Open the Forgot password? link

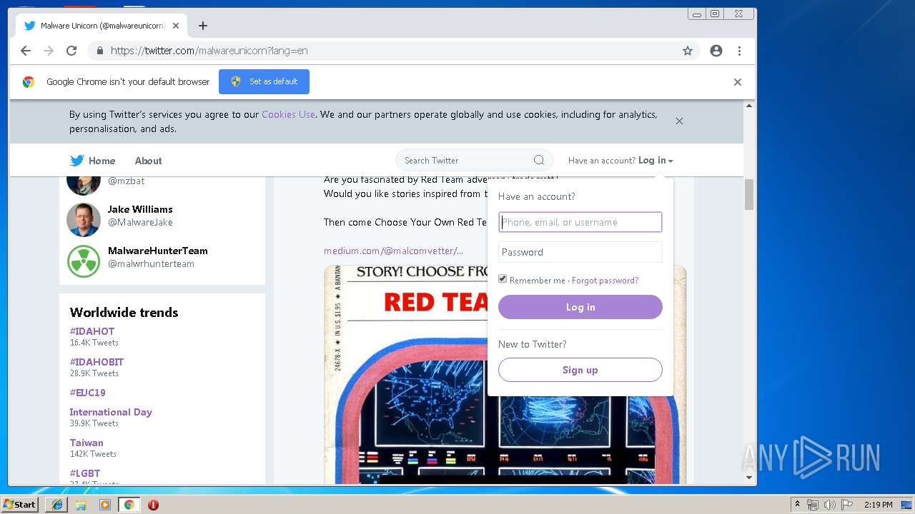[605, 281]
